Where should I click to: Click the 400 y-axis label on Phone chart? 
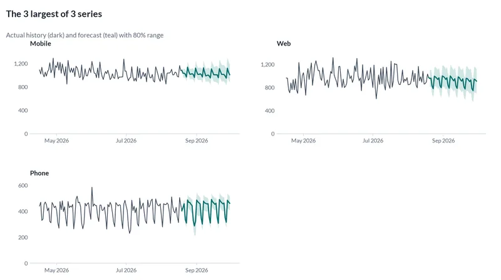point(23,211)
